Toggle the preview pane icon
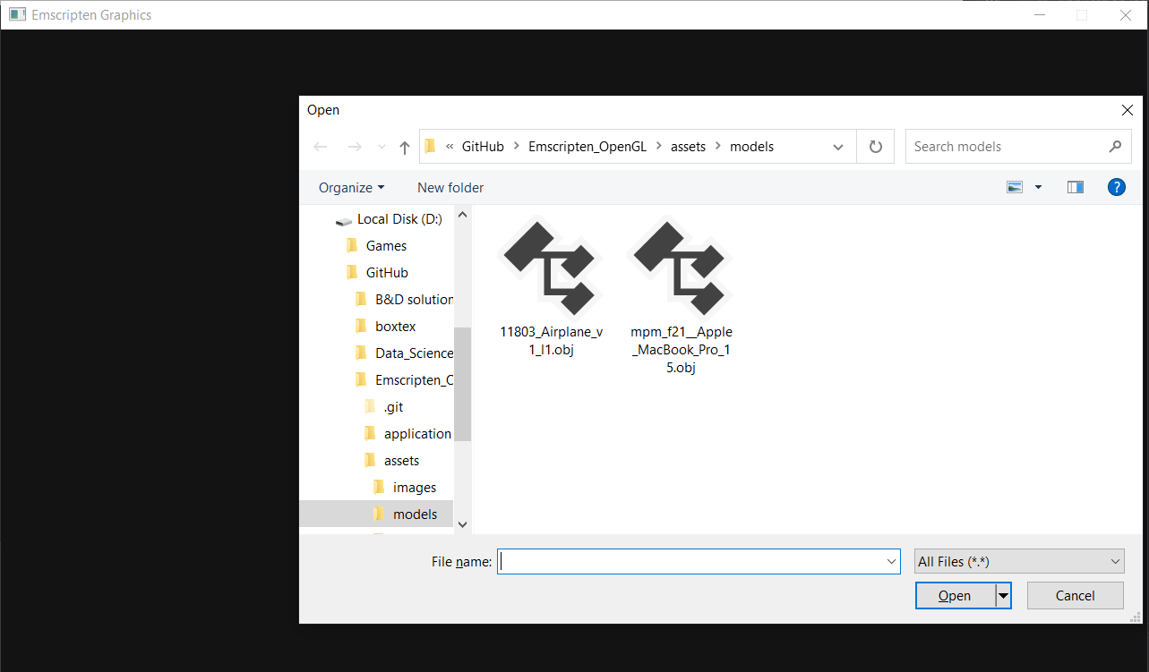The width and height of the screenshot is (1149, 672). [x=1075, y=187]
